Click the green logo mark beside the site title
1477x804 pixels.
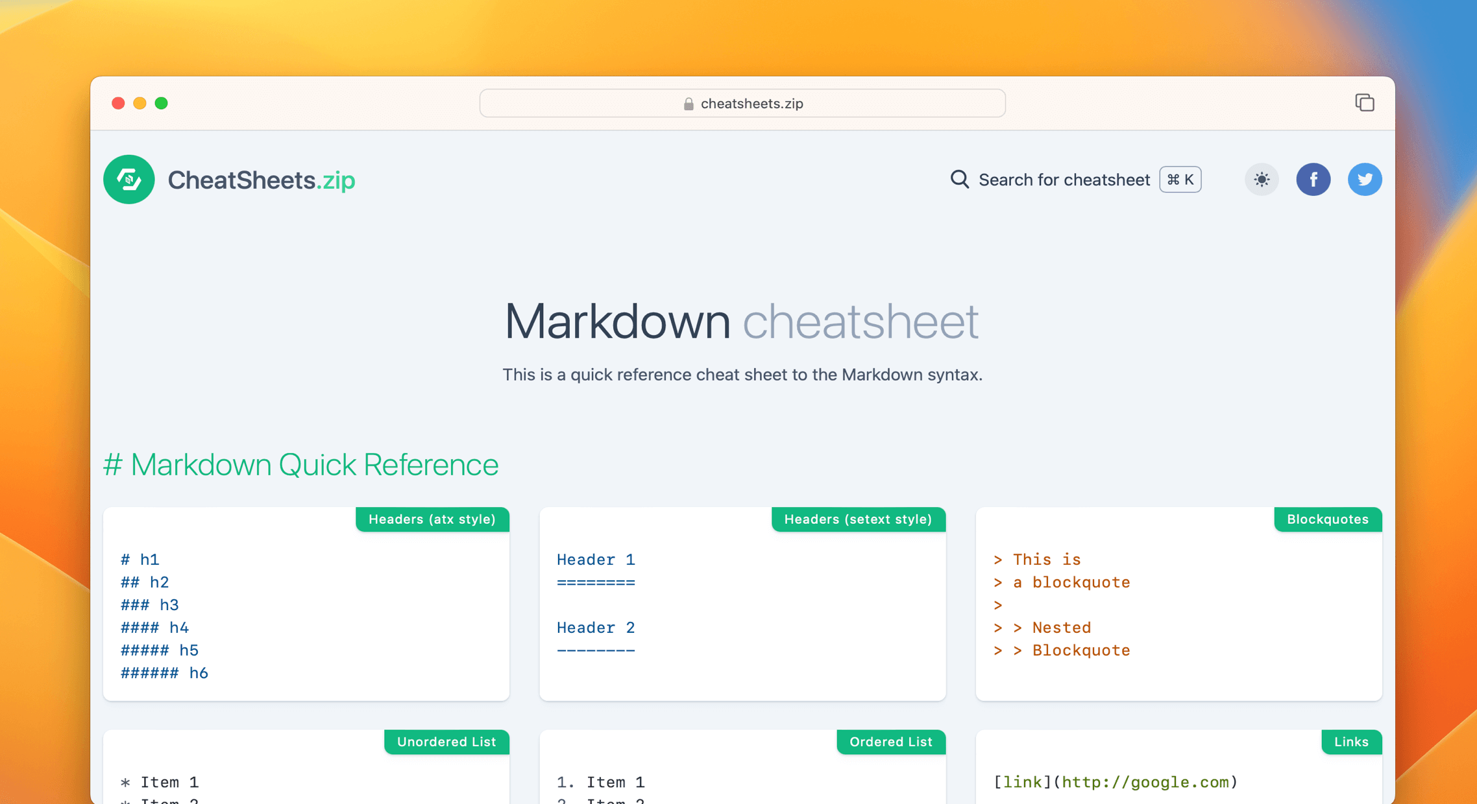coord(128,180)
